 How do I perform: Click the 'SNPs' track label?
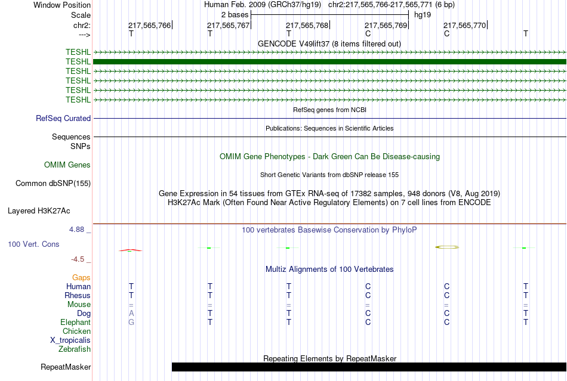[x=81, y=146]
